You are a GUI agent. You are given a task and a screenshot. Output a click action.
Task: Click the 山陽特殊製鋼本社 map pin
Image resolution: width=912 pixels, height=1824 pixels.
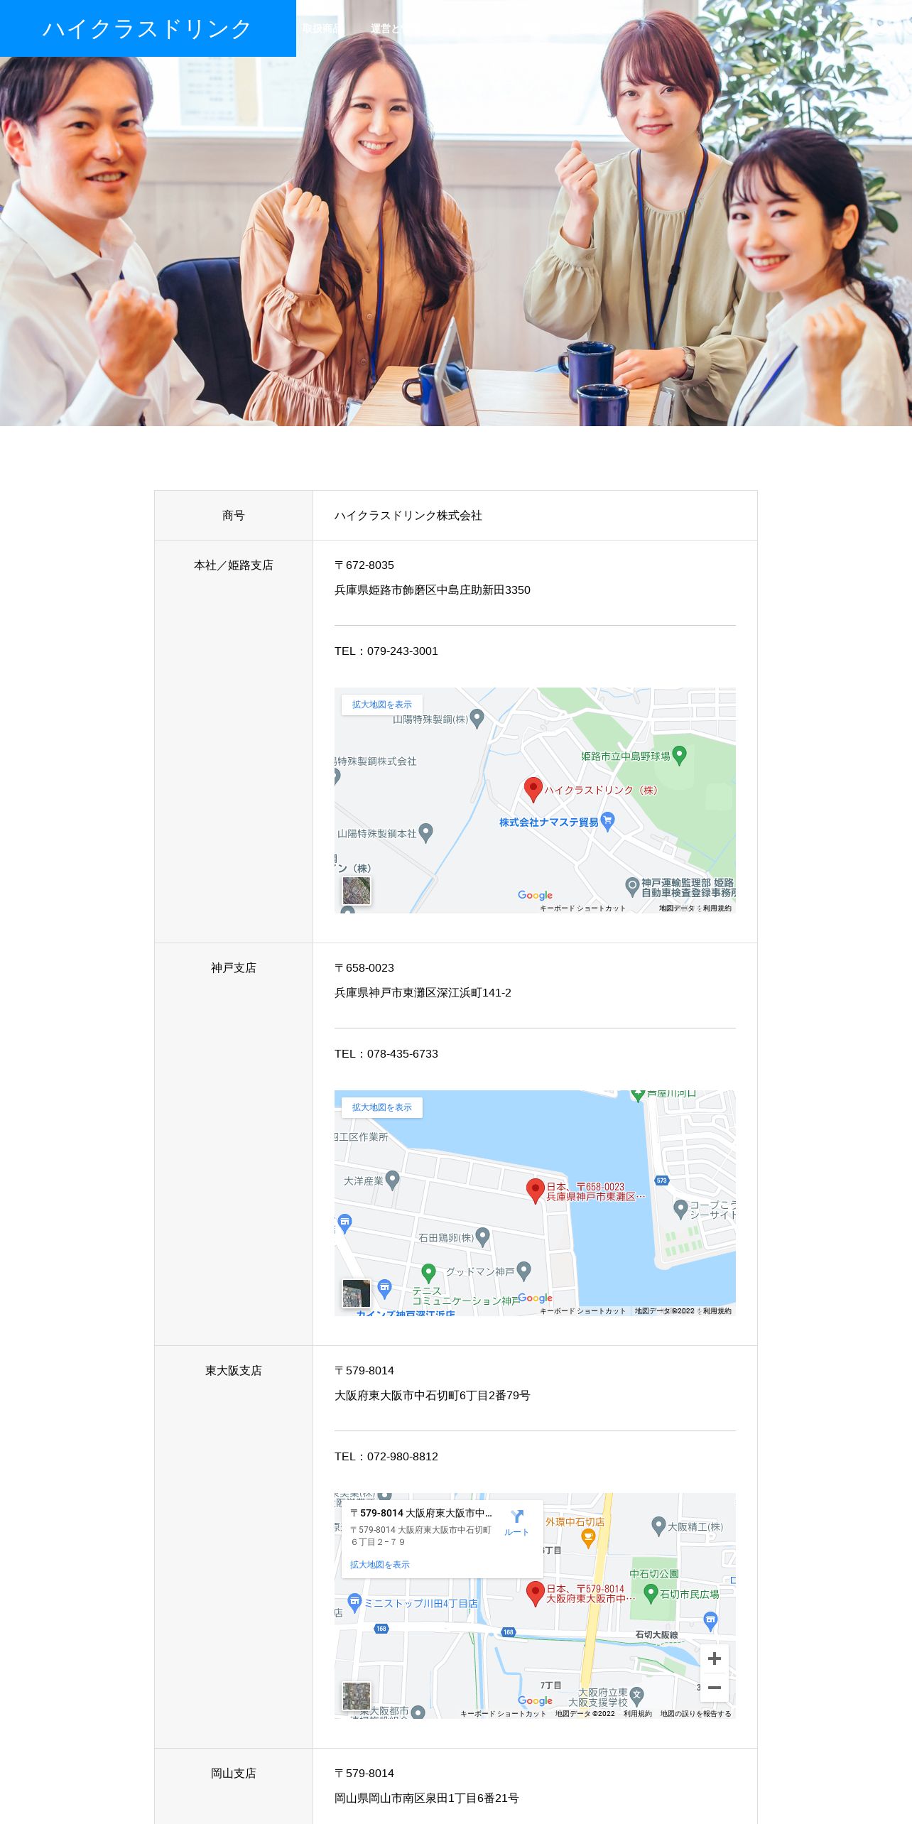[425, 832]
